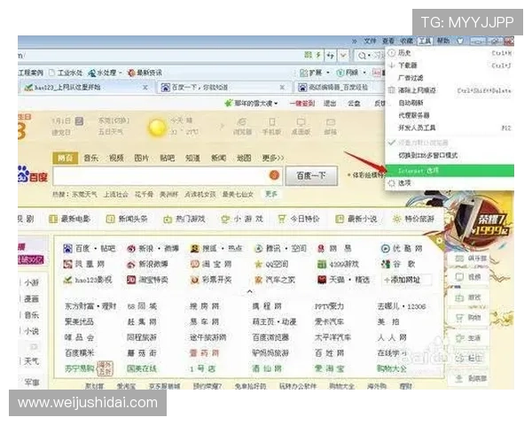Click the +添加网址 button

[x=406, y=280]
